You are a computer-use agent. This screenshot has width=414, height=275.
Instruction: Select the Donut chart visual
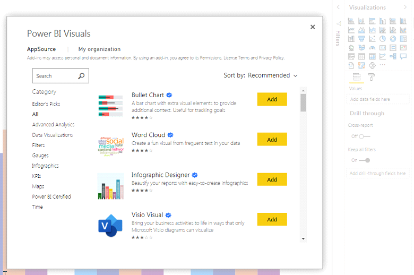pyautogui.click(x=393, y=39)
